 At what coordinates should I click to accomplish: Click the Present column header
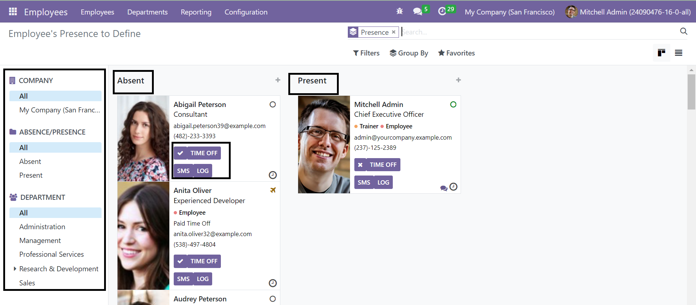(312, 81)
